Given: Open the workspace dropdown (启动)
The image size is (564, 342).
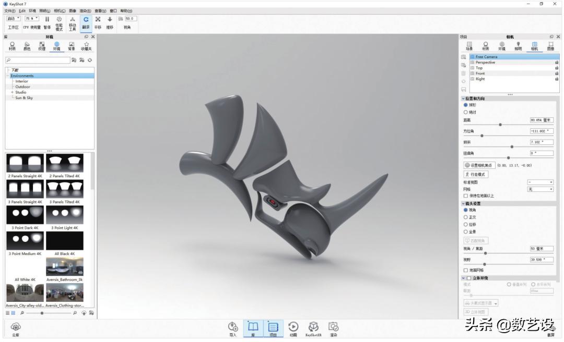Looking at the screenshot, I should click(14, 19).
